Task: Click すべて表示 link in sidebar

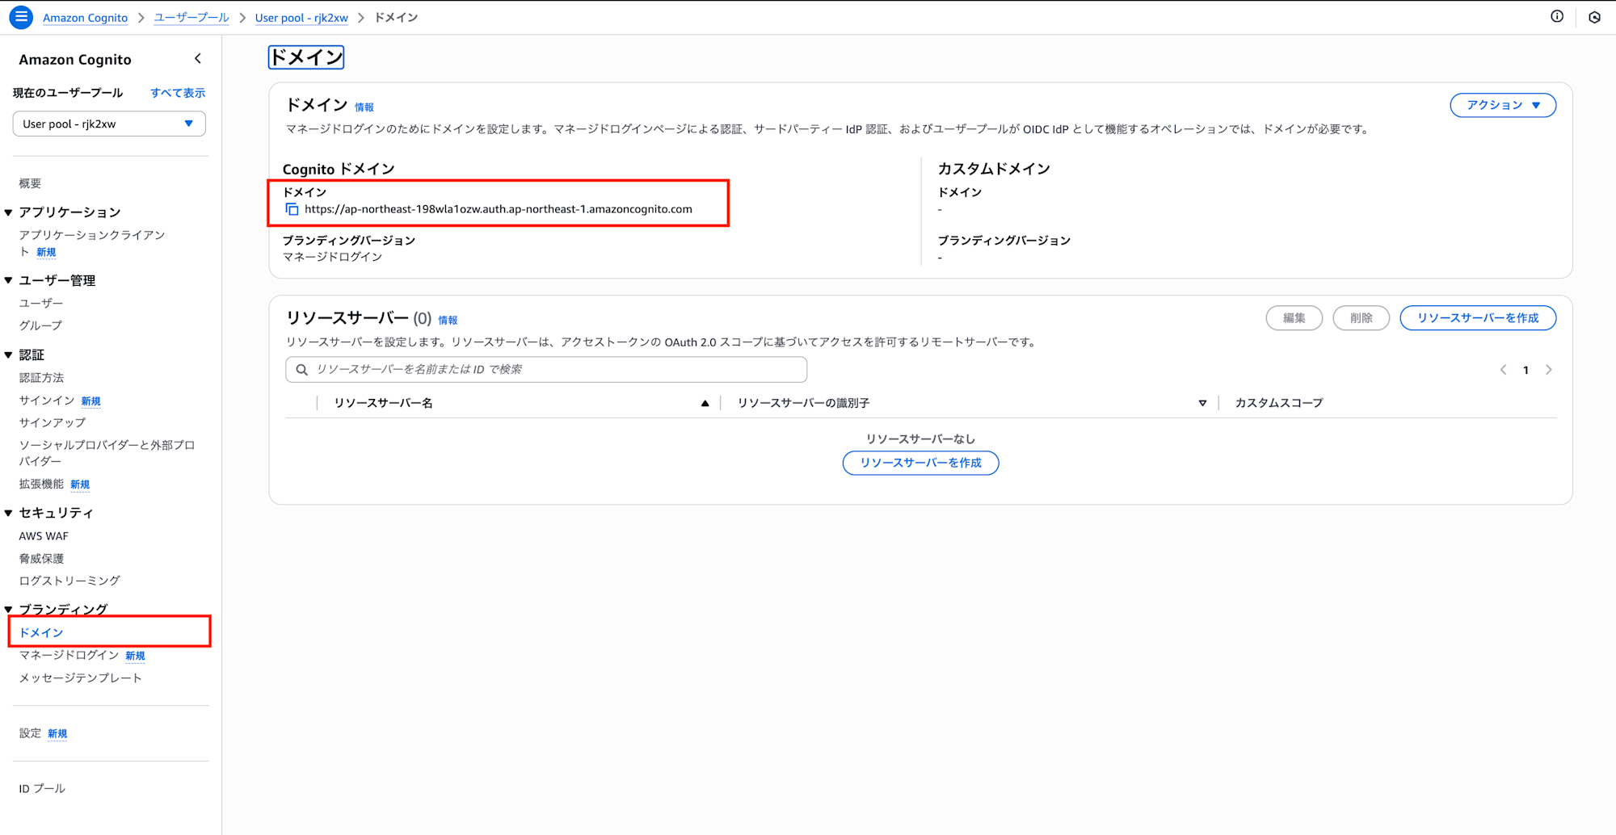Action: click(178, 93)
